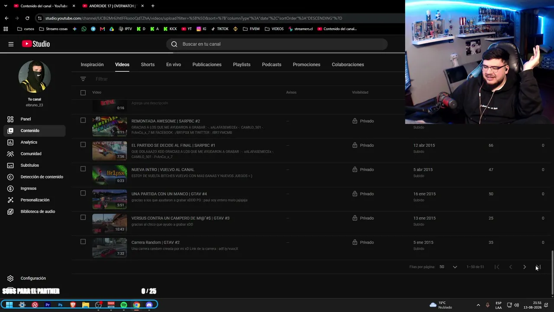Click the elbruno_23 channel avatar
This screenshot has height=312, width=554.
(35, 76)
